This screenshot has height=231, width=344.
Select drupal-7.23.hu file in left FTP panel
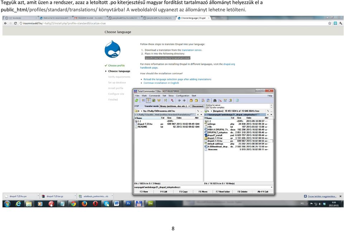[168, 124]
